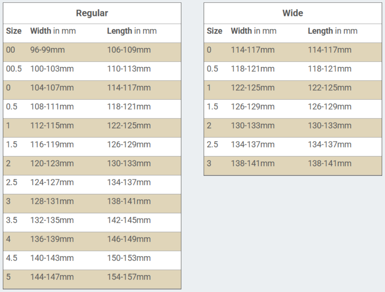This screenshot has height=292, width=385.
Task: Click size 4.5 in the Regular table
Action: (12, 258)
